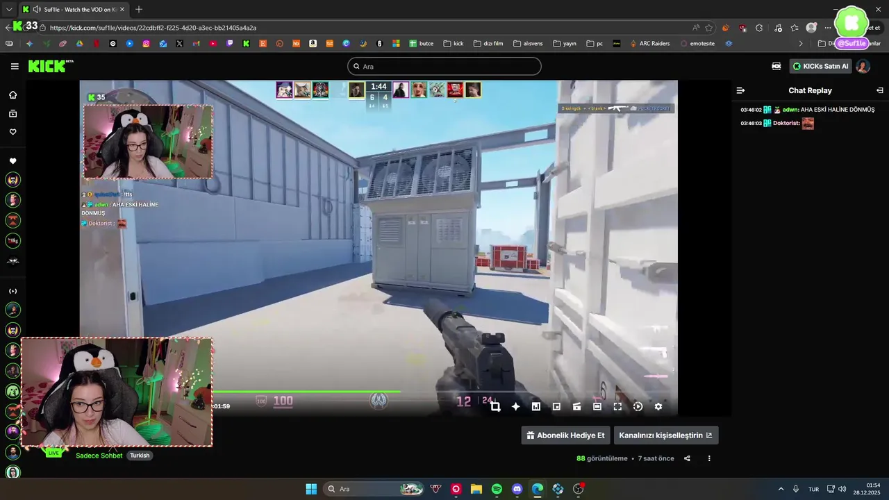The image size is (889, 500).
Task: Click Abonelik Hediye Et button
Action: (x=565, y=435)
